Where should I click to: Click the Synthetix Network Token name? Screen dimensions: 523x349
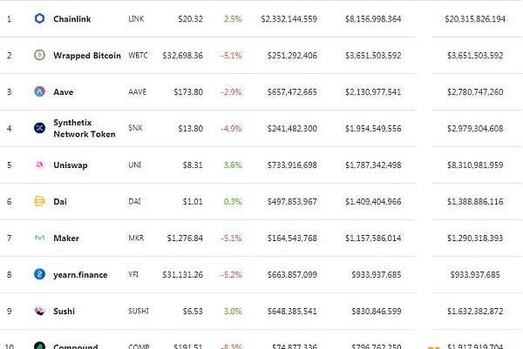pyautogui.click(x=84, y=128)
